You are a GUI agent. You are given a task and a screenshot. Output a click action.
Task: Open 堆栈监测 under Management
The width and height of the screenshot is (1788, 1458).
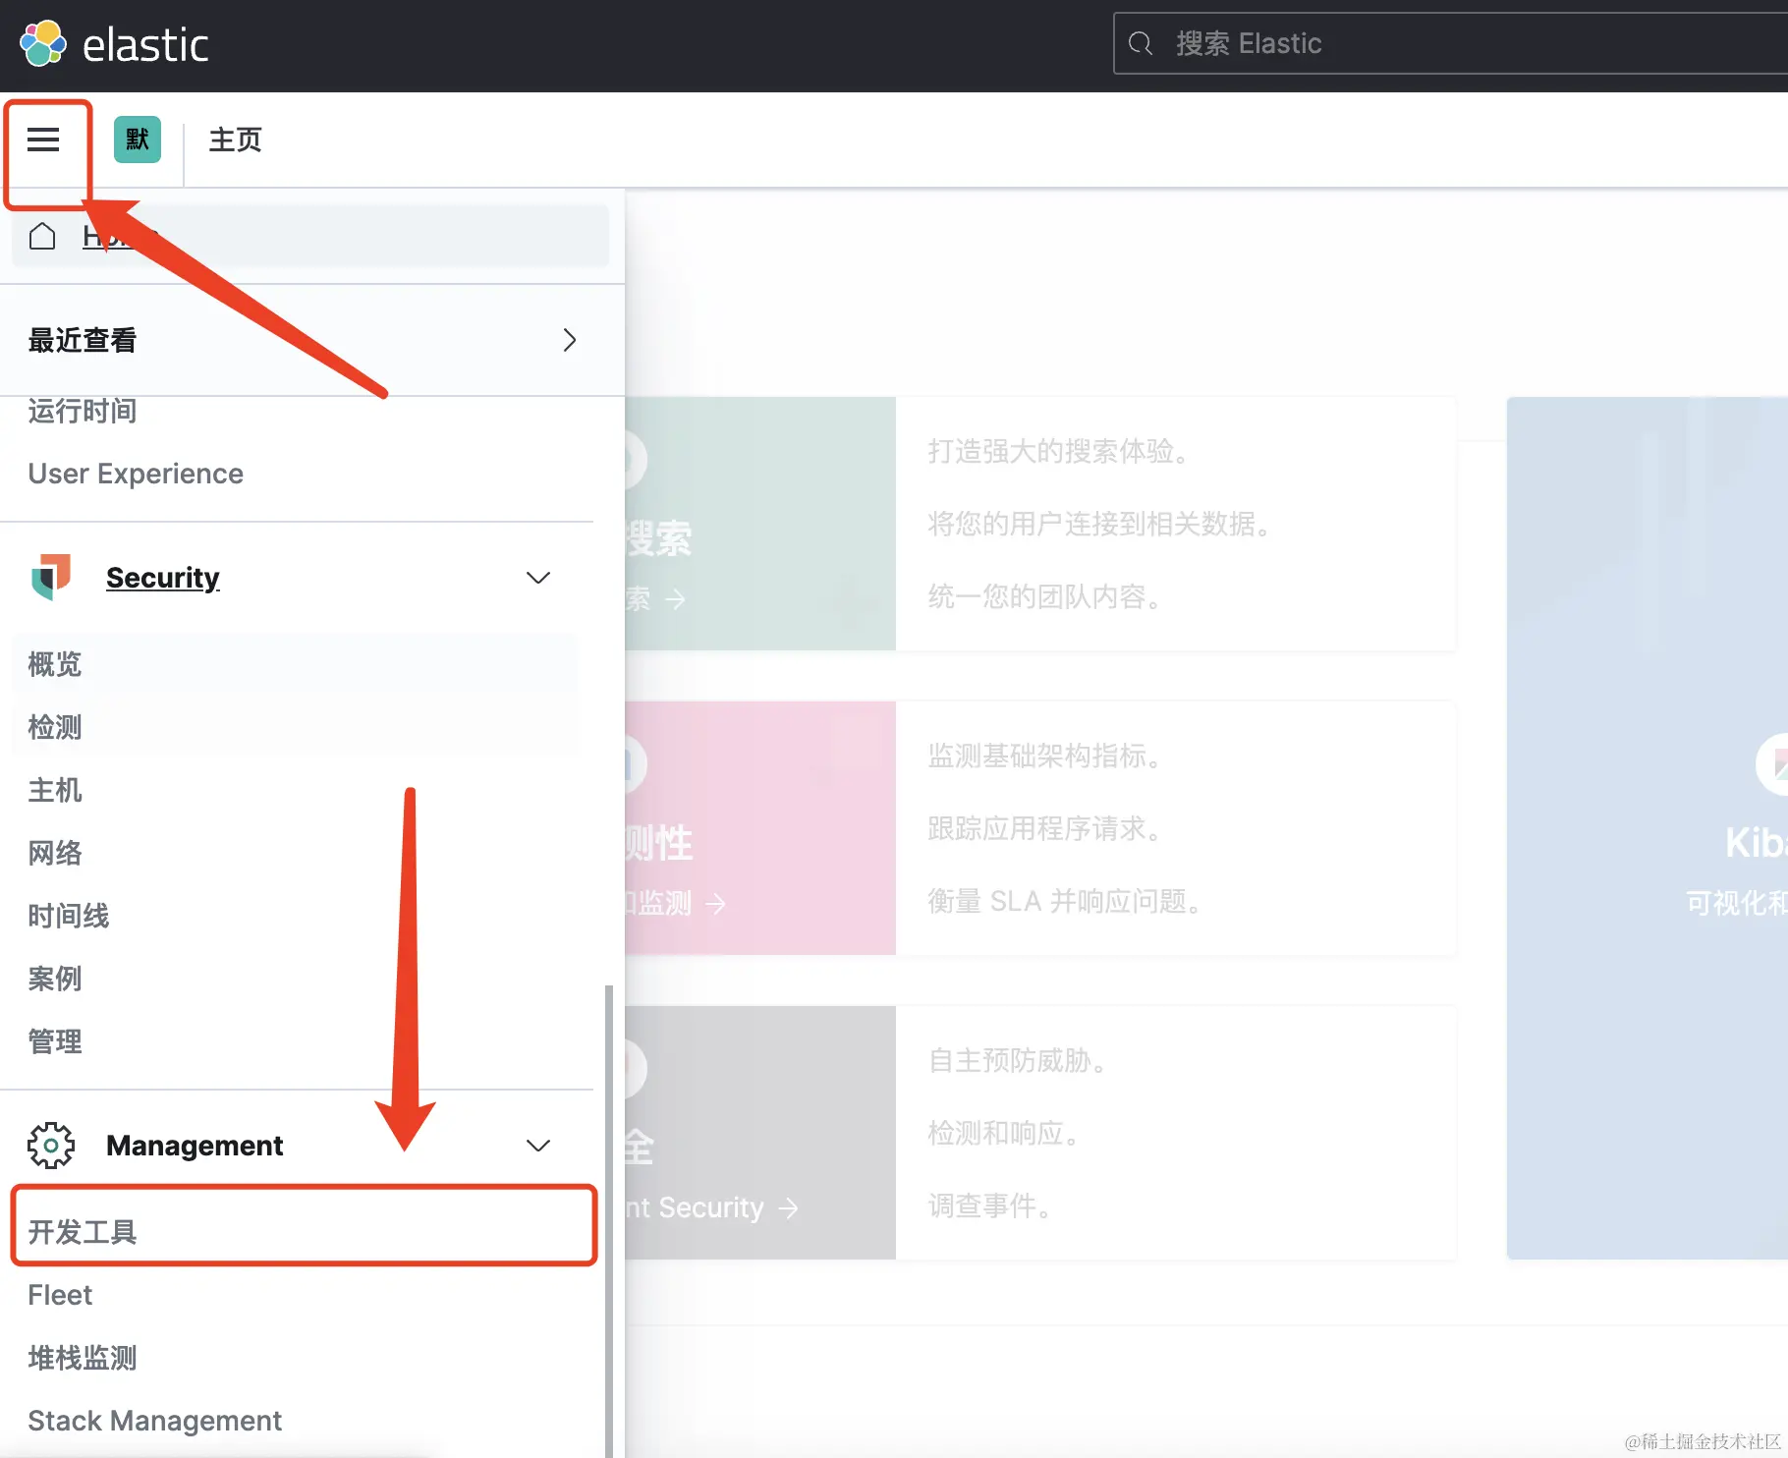[83, 1358]
